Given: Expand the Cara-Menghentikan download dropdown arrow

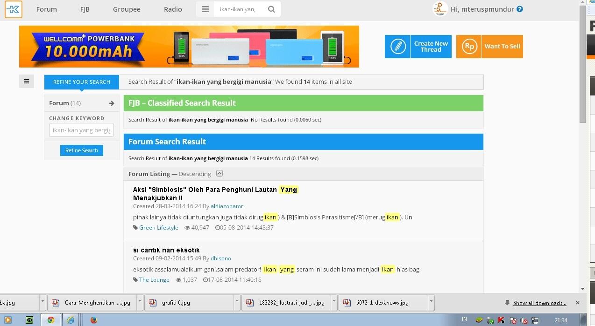Looking at the screenshot, I should (x=140, y=303).
